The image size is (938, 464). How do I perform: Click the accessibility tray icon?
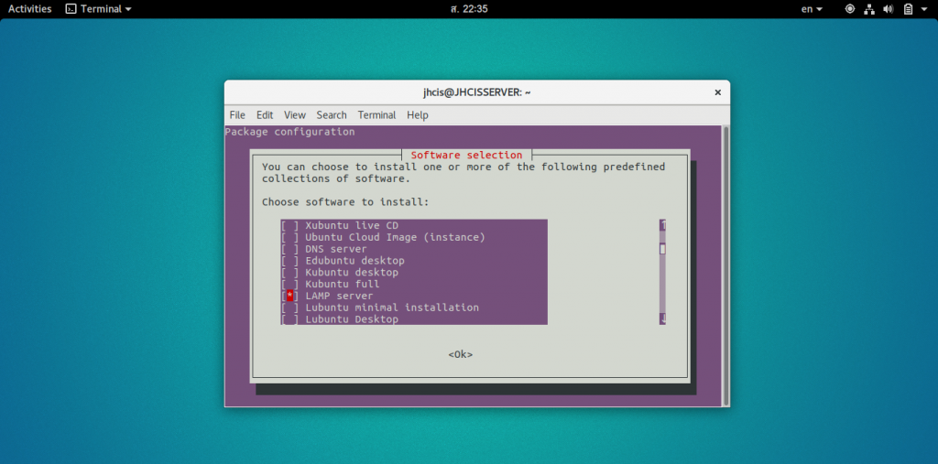pos(849,9)
